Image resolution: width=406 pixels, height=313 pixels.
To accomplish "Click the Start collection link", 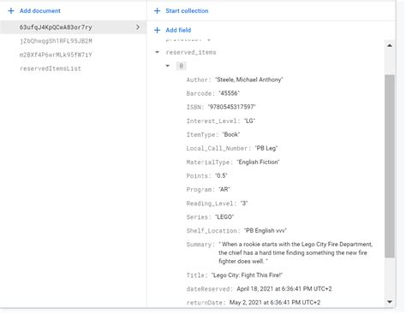I will (187, 11).
